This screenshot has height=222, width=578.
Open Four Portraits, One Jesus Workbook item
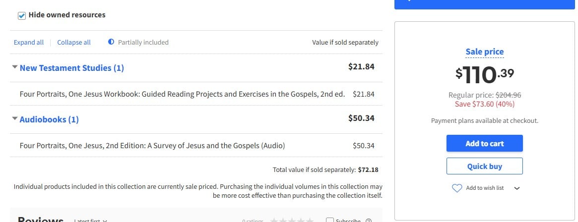tap(182, 94)
